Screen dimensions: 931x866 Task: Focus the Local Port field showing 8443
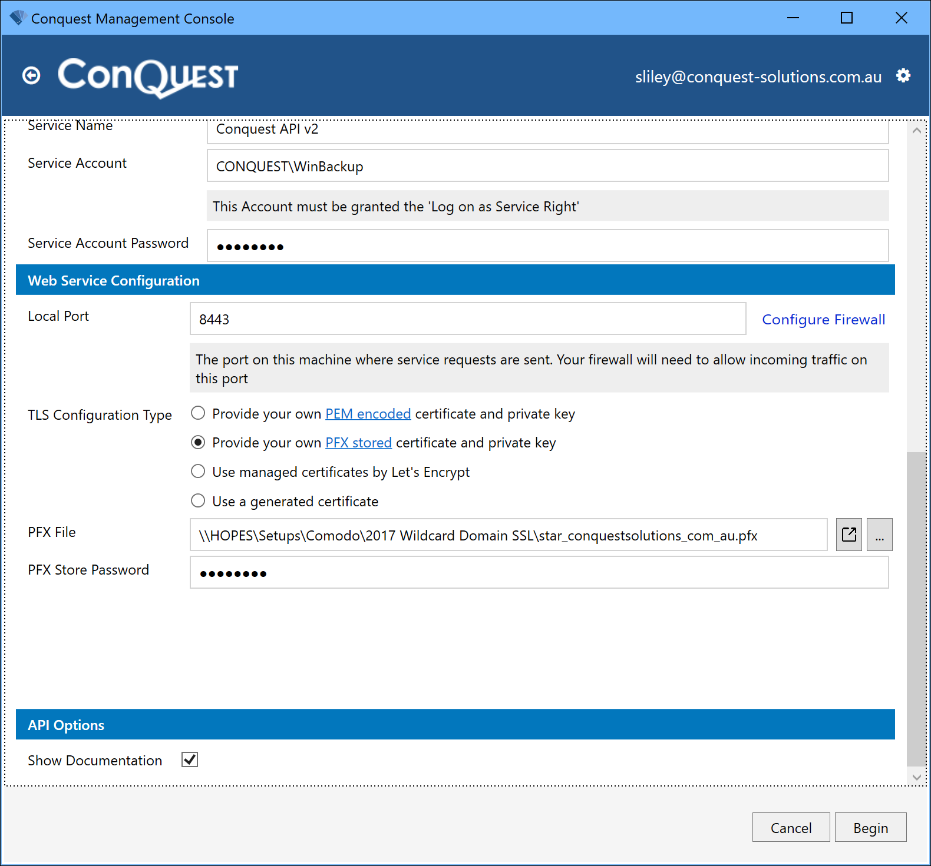click(468, 318)
